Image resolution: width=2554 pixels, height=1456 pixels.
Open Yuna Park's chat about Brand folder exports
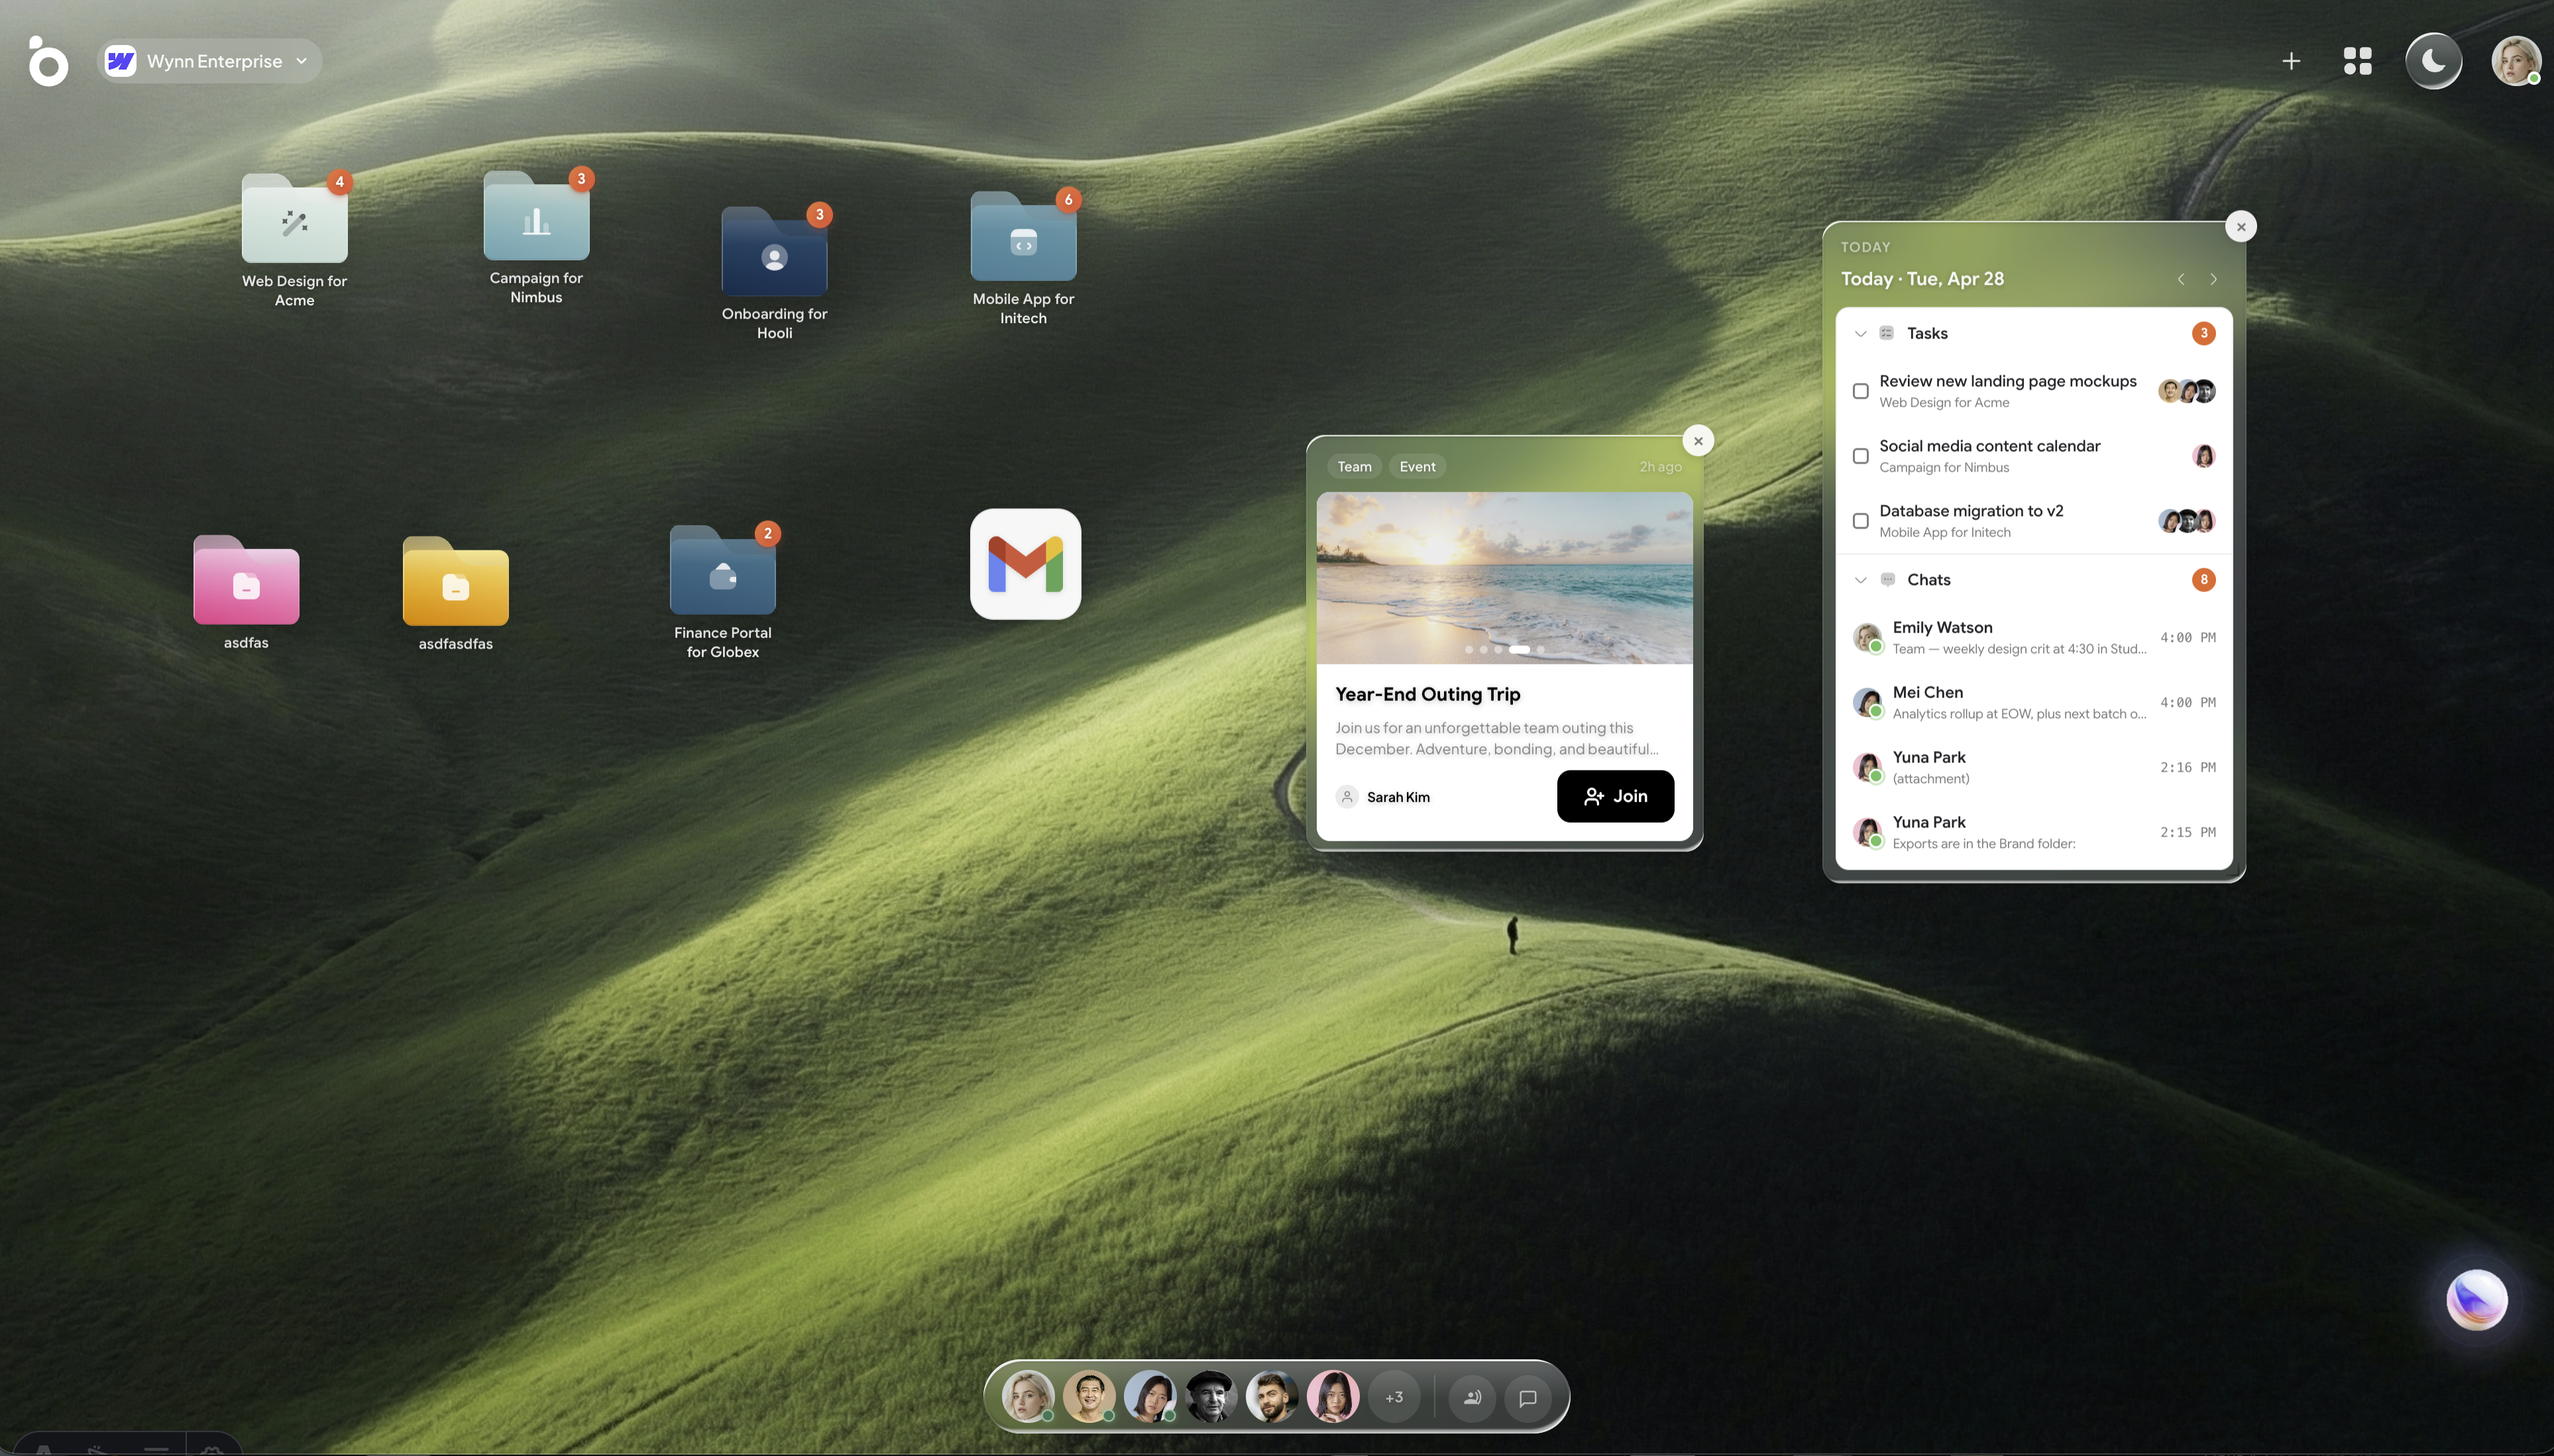[2034, 832]
